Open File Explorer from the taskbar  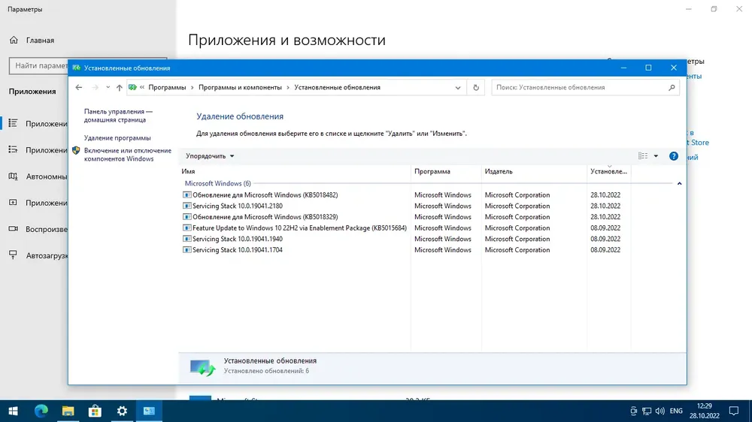point(68,411)
